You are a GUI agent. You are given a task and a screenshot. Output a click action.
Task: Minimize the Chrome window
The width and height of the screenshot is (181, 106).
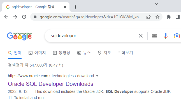point(170,4)
